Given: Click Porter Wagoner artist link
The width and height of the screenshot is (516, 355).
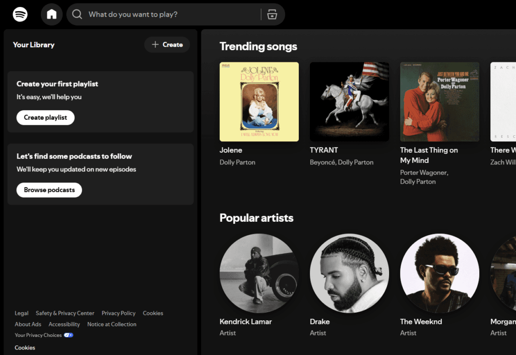Looking at the screenshot, I should point(423,172).
